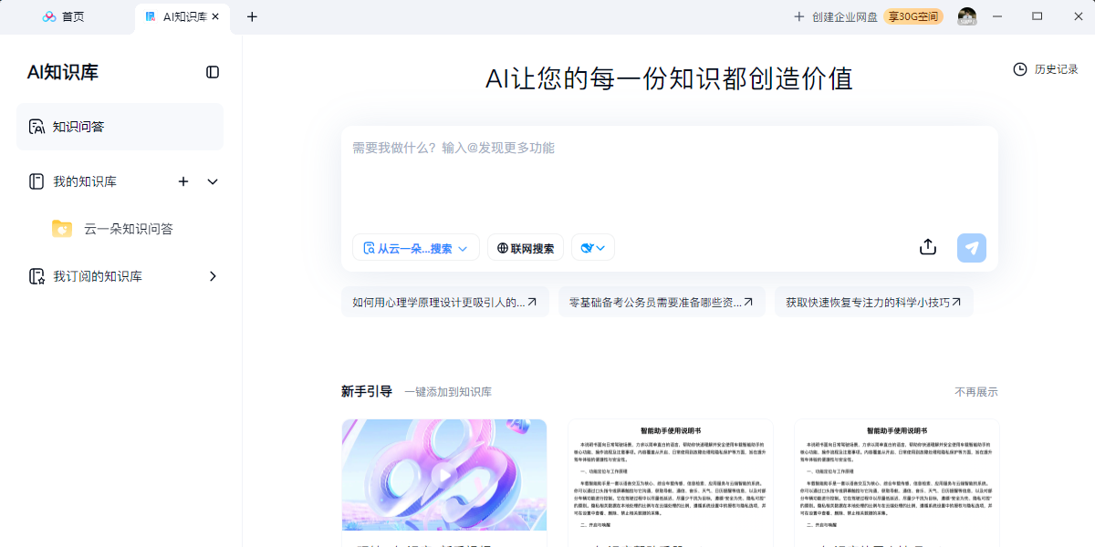Open suggestion 如何用心理学原理设计更吸引人的
Screen dimensions: 1095x547
pyautogui.click(x=445, y=302)
